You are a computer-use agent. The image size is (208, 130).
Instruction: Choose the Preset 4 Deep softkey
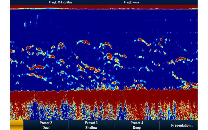[137, 125]
